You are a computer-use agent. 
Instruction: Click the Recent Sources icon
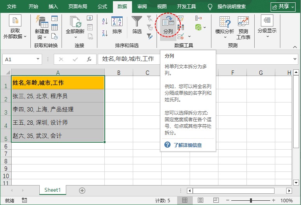pos(55,36)
